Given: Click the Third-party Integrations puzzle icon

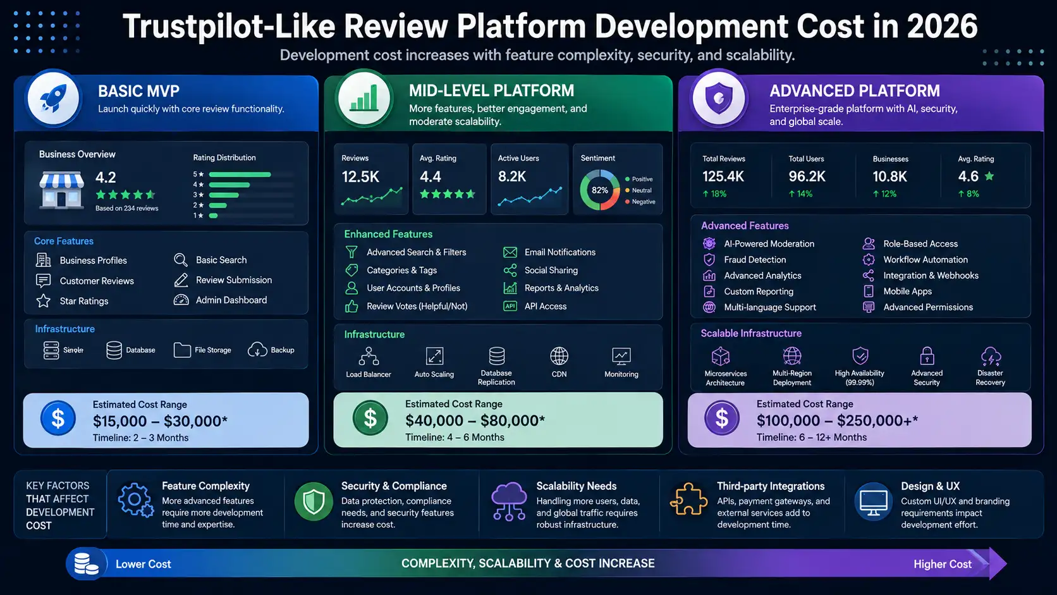Looking at the screenshot, I should pos(688,500).
